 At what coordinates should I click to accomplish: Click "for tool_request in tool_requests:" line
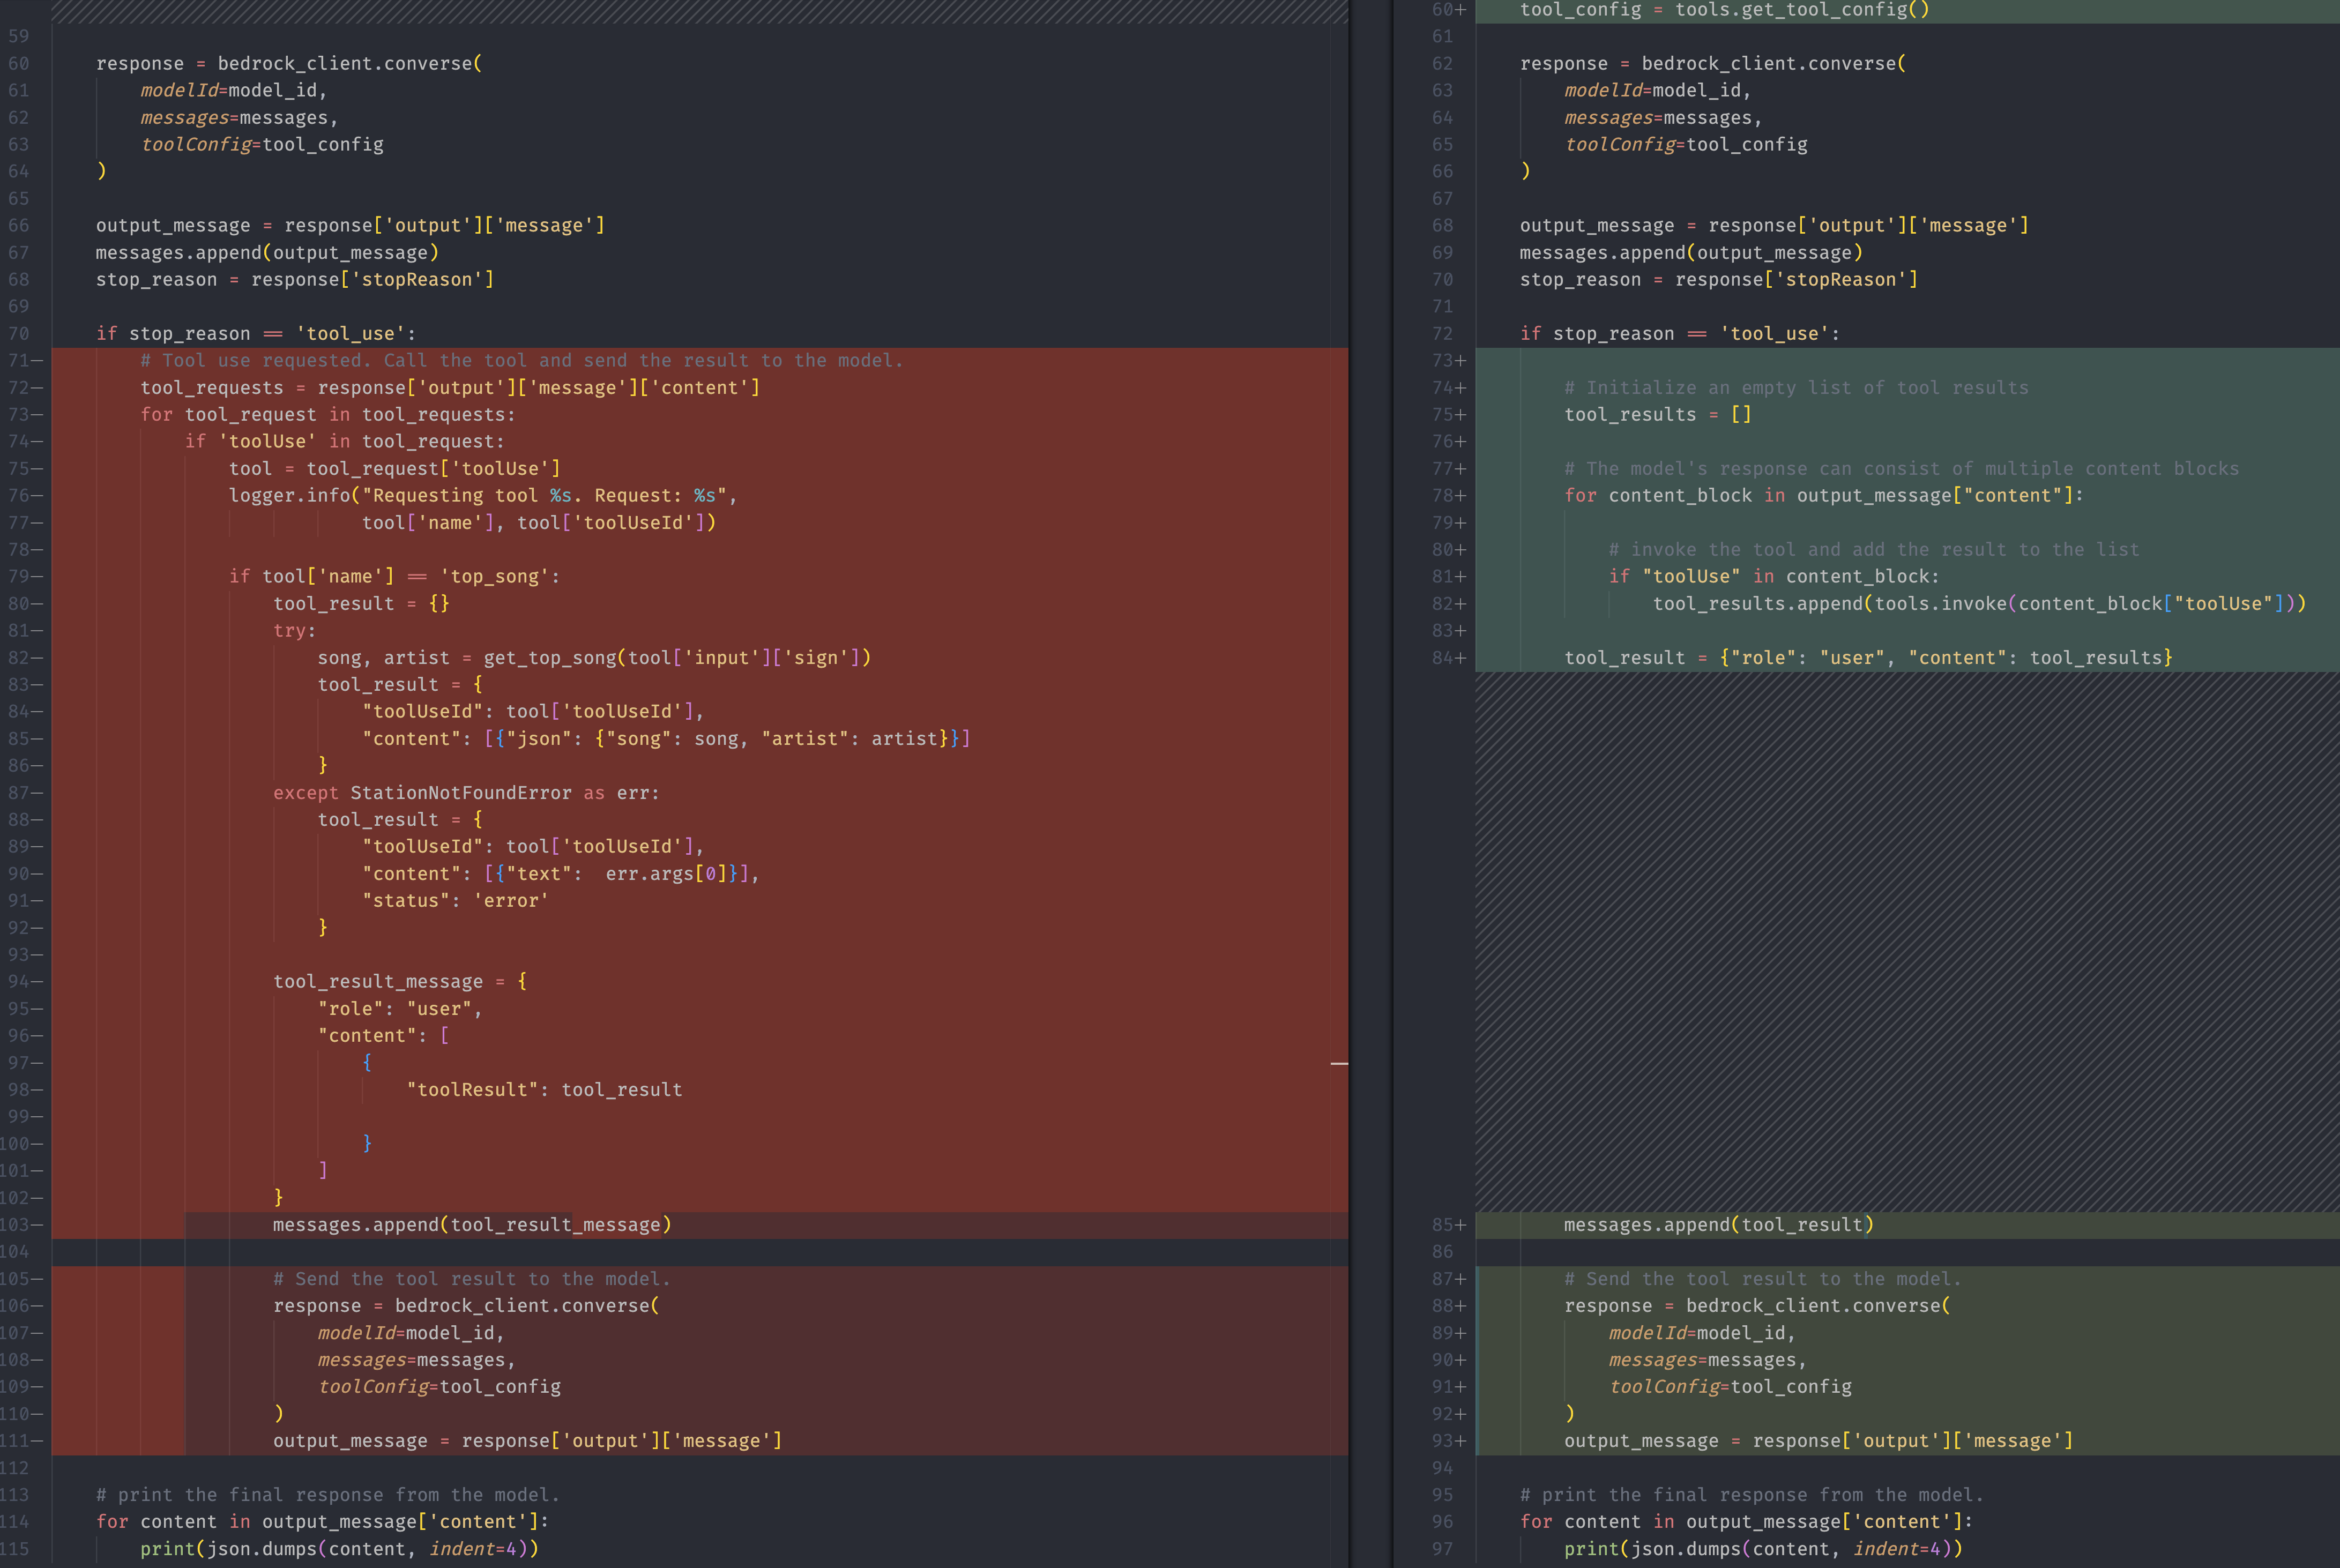(x=328, y=415)
